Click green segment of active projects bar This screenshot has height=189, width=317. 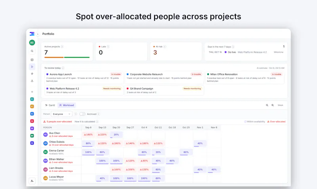77,57
